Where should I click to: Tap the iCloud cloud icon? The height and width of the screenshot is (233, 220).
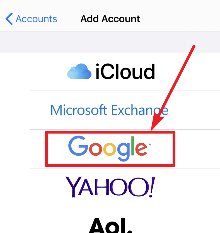coord(79,71)
